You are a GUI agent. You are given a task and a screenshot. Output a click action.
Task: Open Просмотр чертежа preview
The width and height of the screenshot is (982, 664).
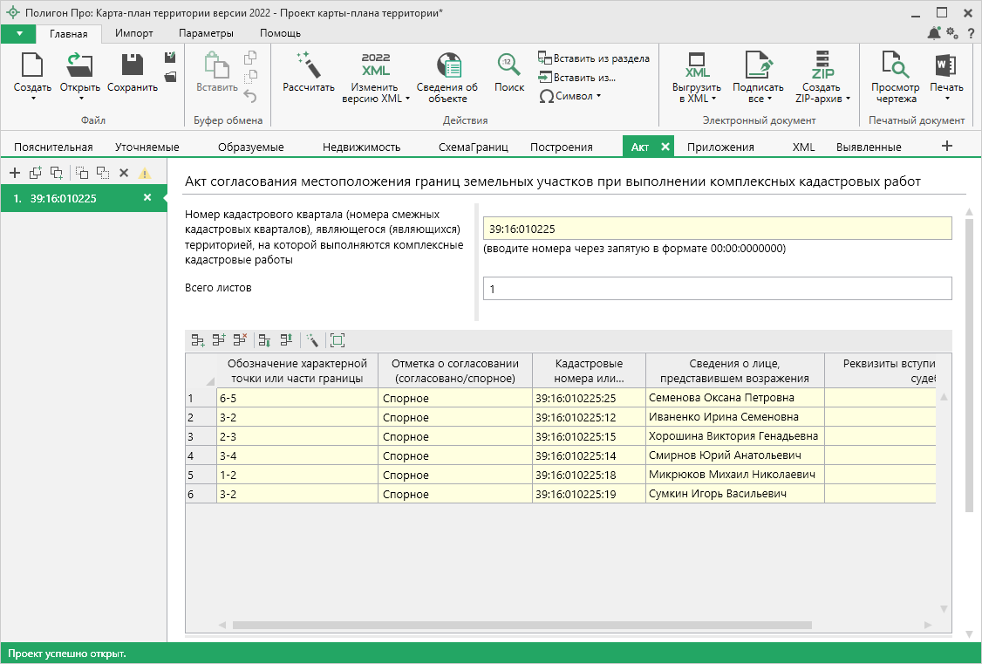tap(895, 66)
